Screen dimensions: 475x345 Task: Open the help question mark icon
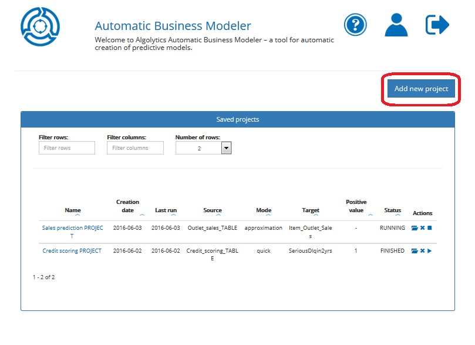point(355,25)
